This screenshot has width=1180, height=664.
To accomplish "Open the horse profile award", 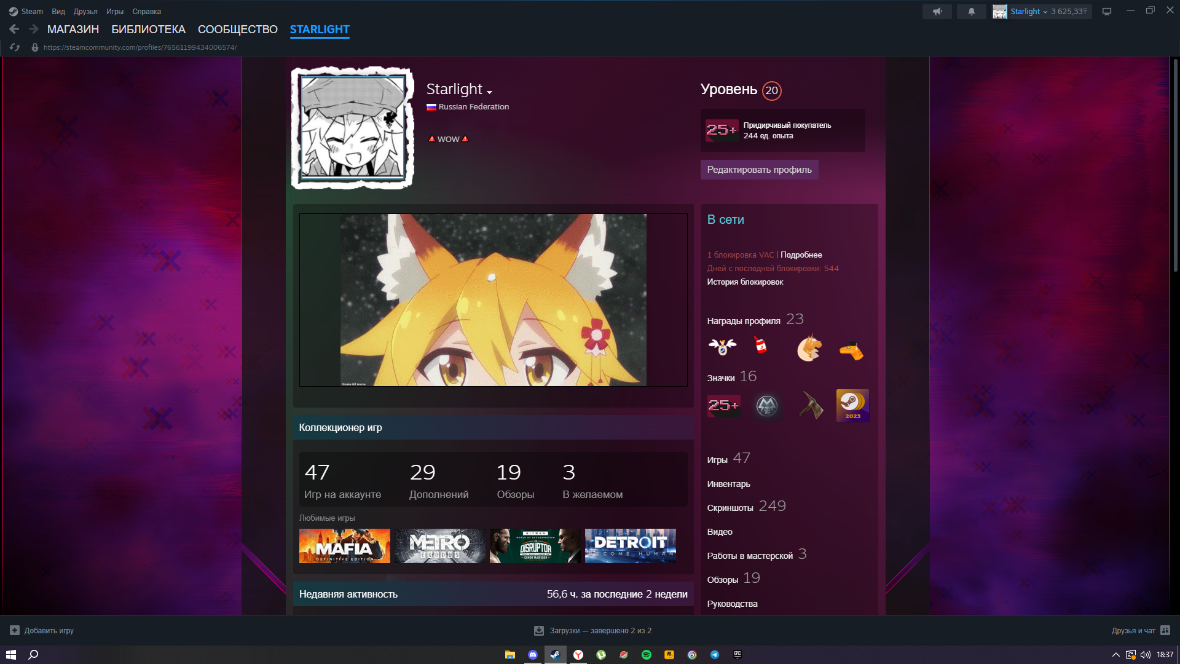I will click(809, 348).
